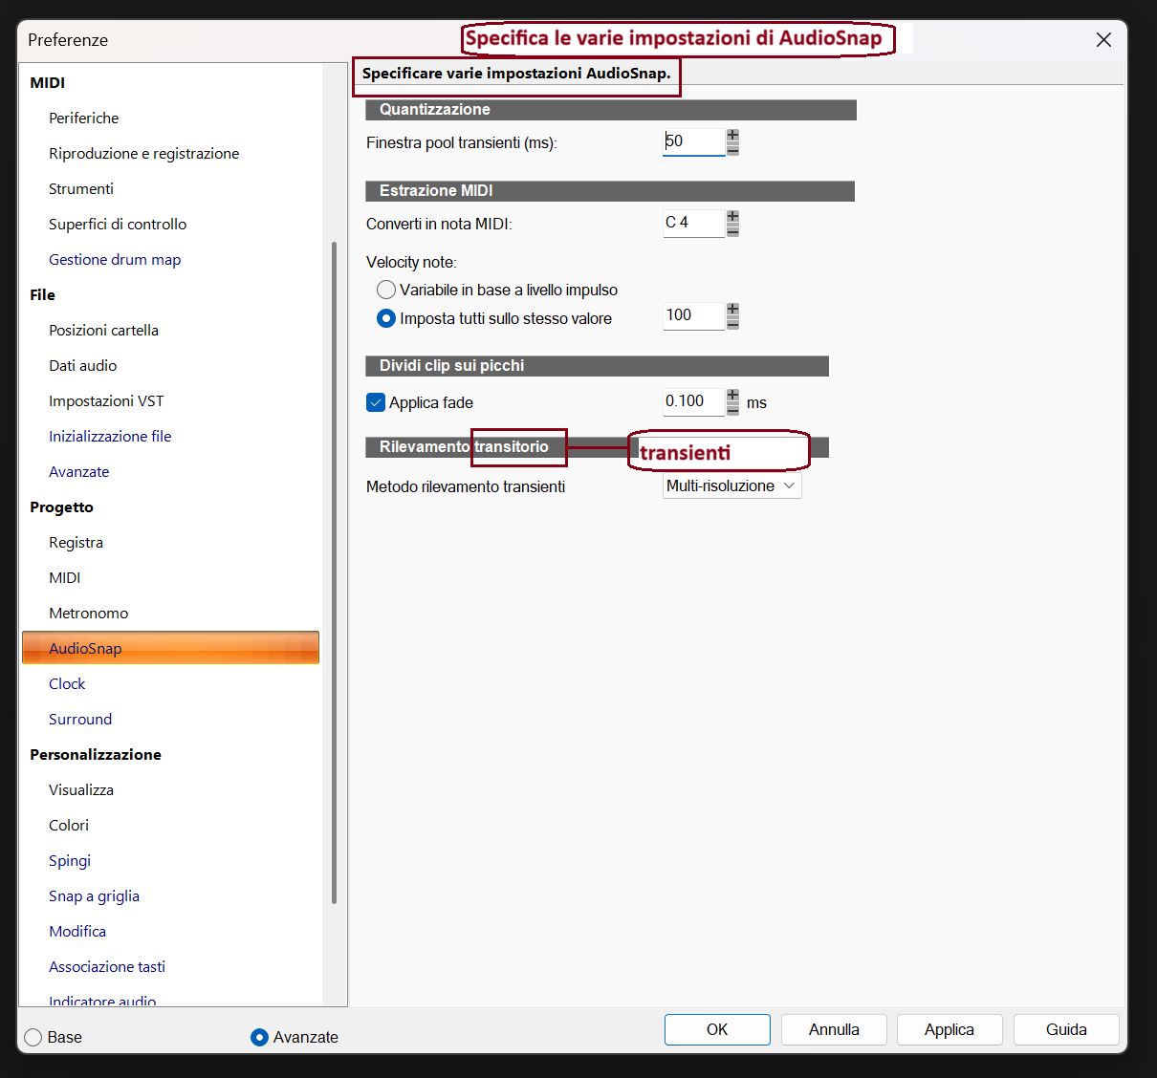Open Metodo rilevamento transienti dropdown
This screenshot has width=1157, height=1078.
click(x=732, y=485)
